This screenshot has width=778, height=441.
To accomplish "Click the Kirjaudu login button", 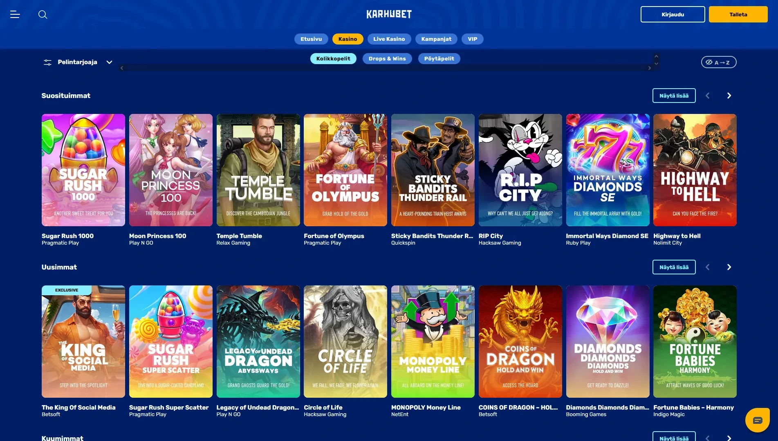I will tap(673, 14).
